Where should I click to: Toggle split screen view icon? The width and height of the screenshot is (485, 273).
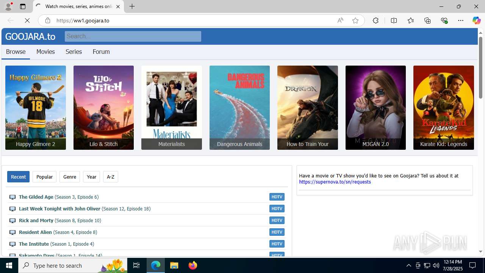click(x=394, y=20)
